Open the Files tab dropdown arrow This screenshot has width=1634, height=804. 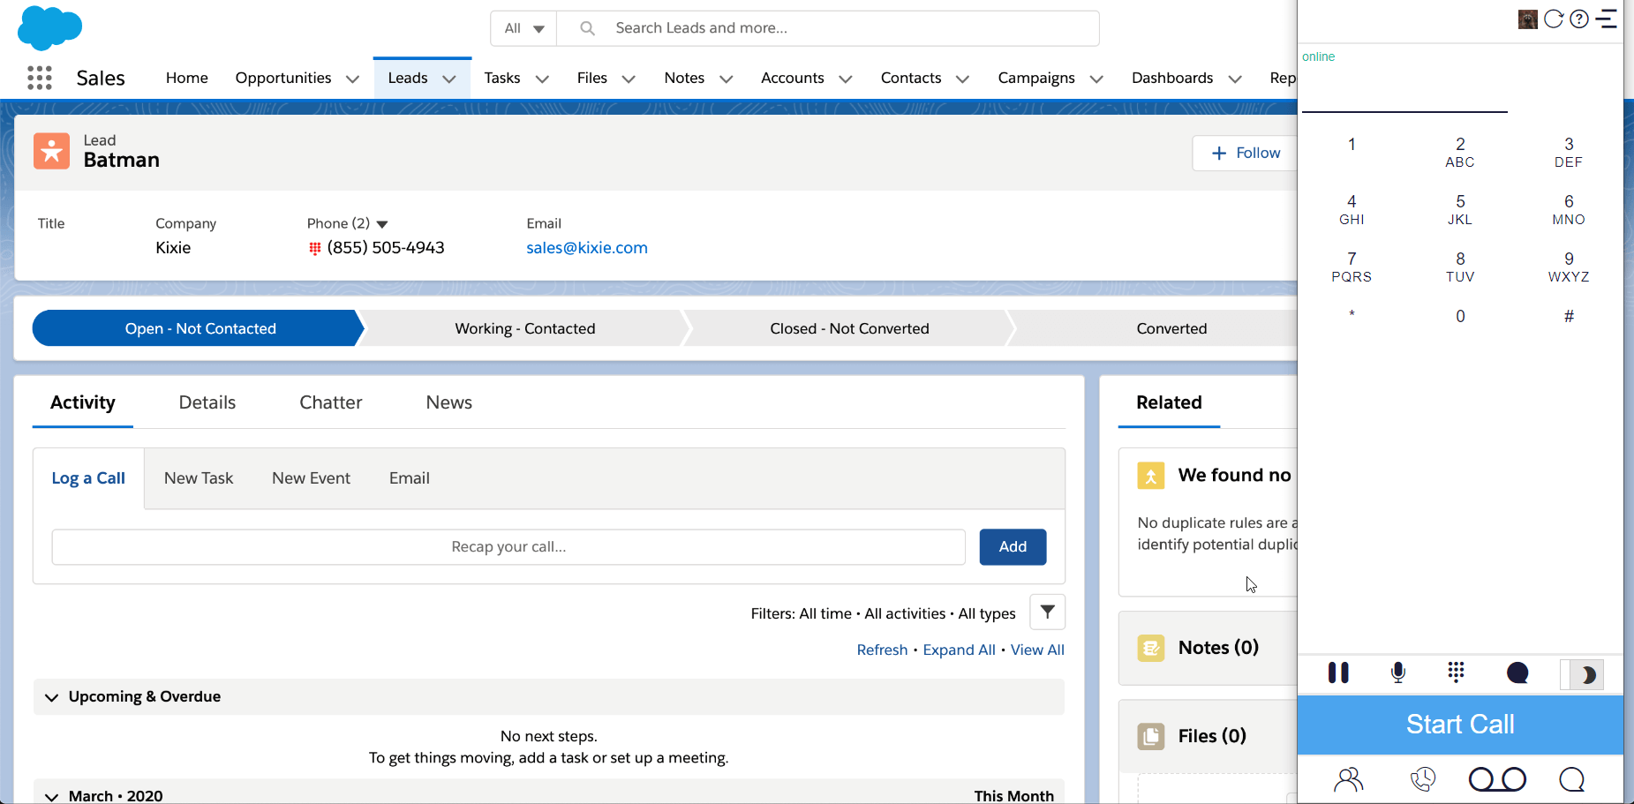[x=629, y=79]
